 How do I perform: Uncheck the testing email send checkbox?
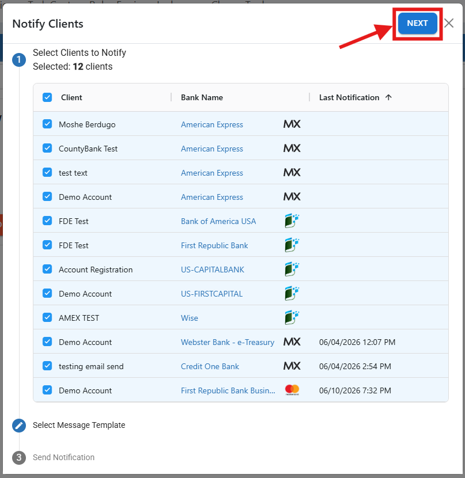click(x=47, y=366)
